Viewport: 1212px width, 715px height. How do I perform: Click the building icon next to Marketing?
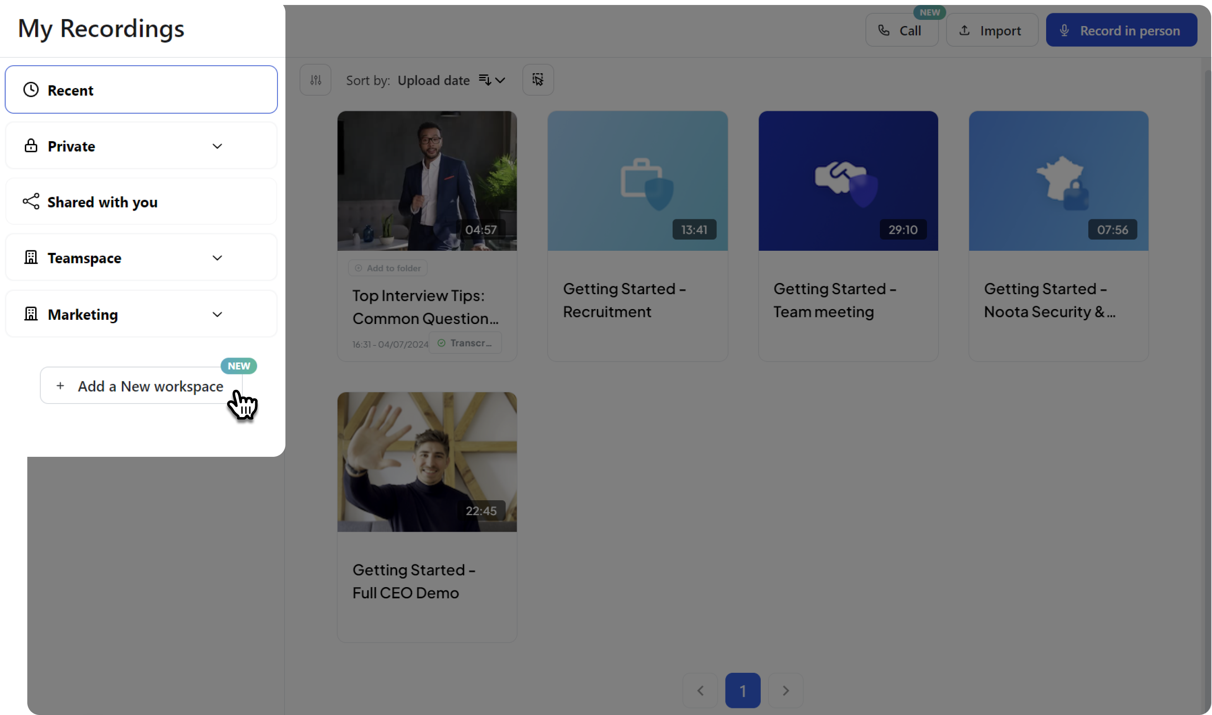coord(31,314)
